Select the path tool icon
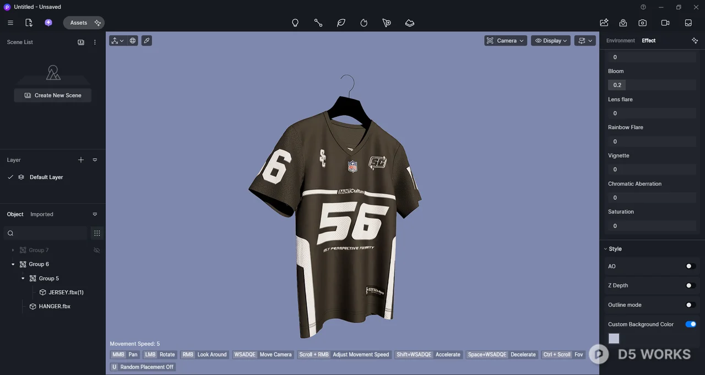Image resolution: width=705 pixels, height=375 pixels. (318, 23)
